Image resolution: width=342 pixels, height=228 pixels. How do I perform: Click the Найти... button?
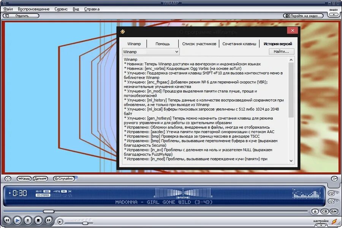(x=281, y=52)
